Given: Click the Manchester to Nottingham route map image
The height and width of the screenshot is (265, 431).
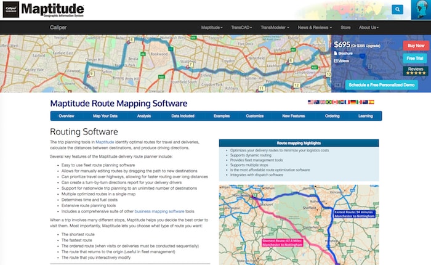Looking at the screenshot, I should [299, 225].
